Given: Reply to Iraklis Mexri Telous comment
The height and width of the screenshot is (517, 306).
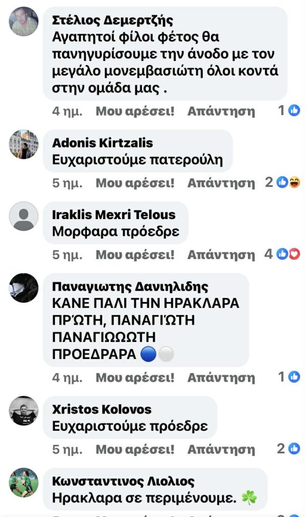Looking at the screenshot, I should click(x=221, y=255).
